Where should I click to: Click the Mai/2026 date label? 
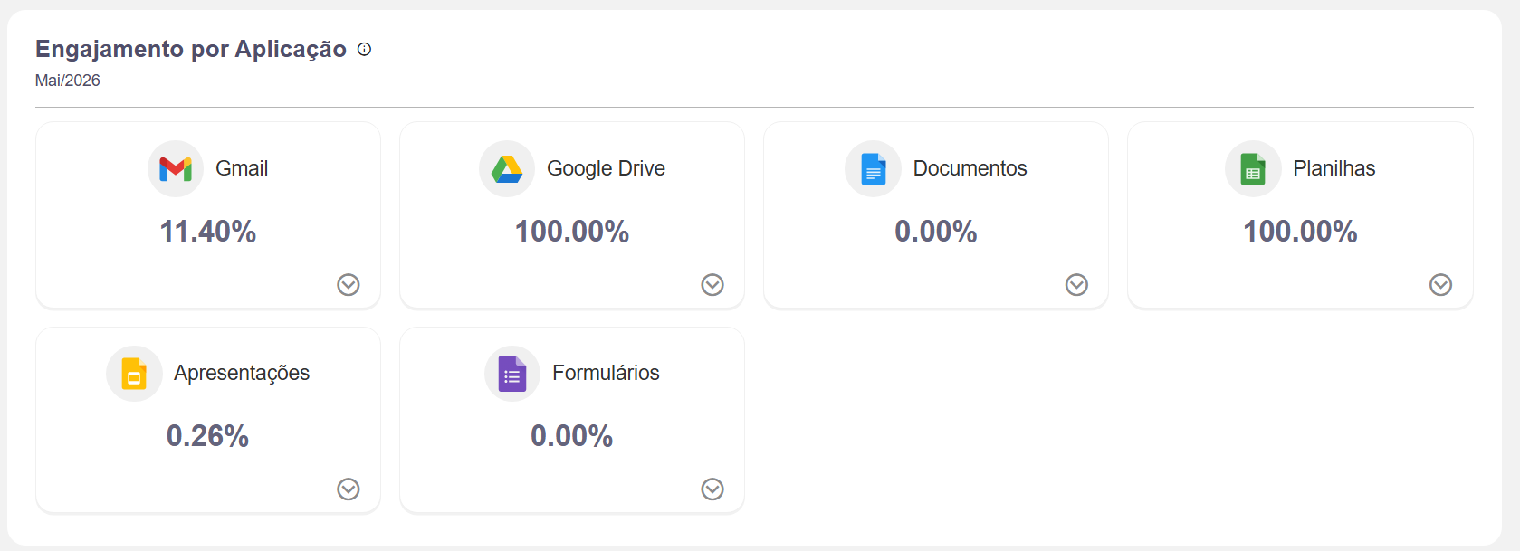coord(68,81)
